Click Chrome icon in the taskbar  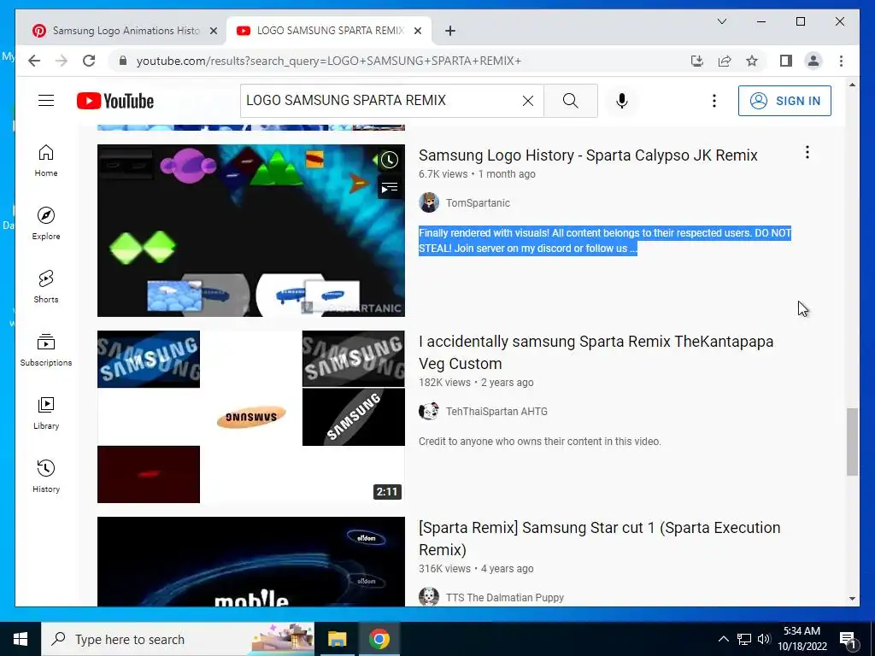point(379,639)
